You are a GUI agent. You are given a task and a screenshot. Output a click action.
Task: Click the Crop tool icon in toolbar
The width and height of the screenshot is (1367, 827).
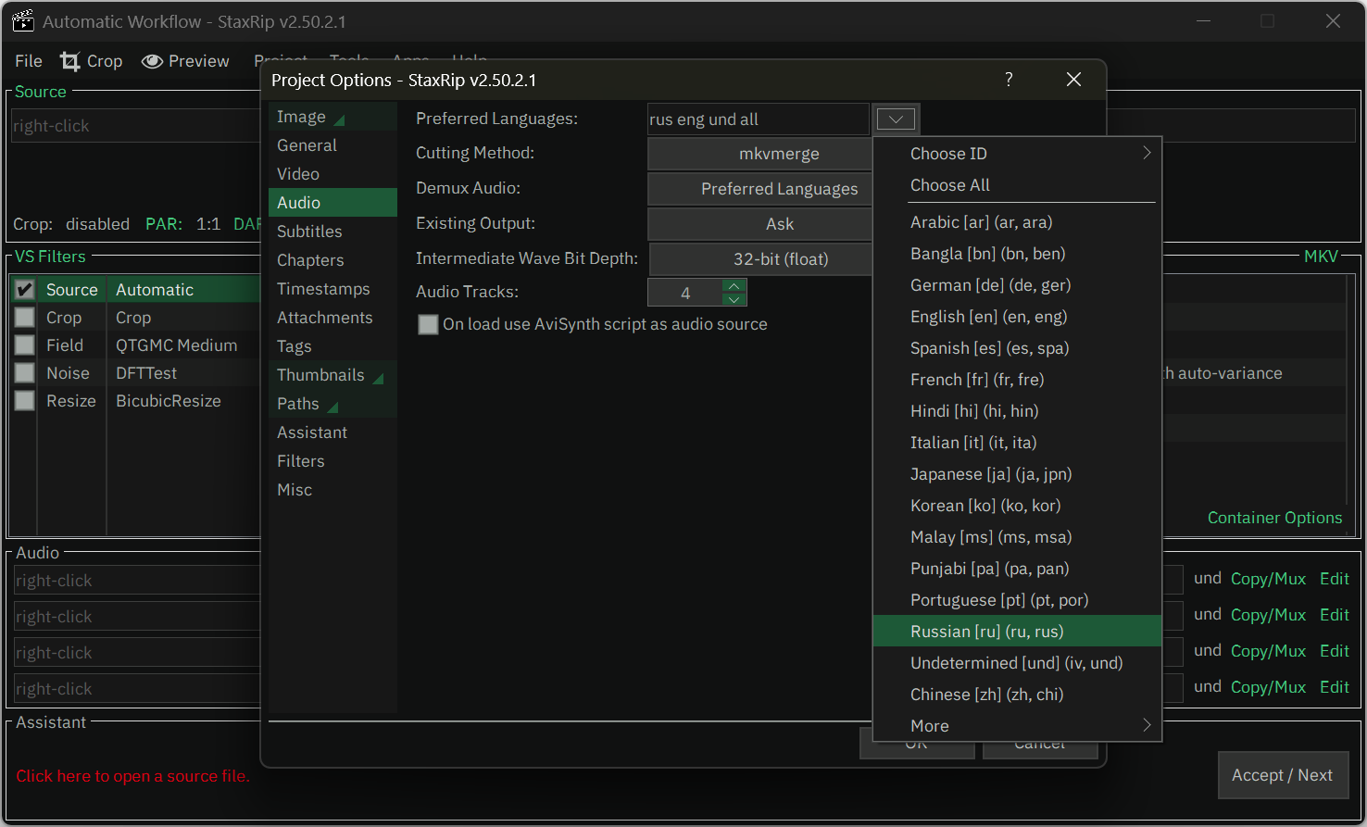pyautogui.click(x=70, y=61)
